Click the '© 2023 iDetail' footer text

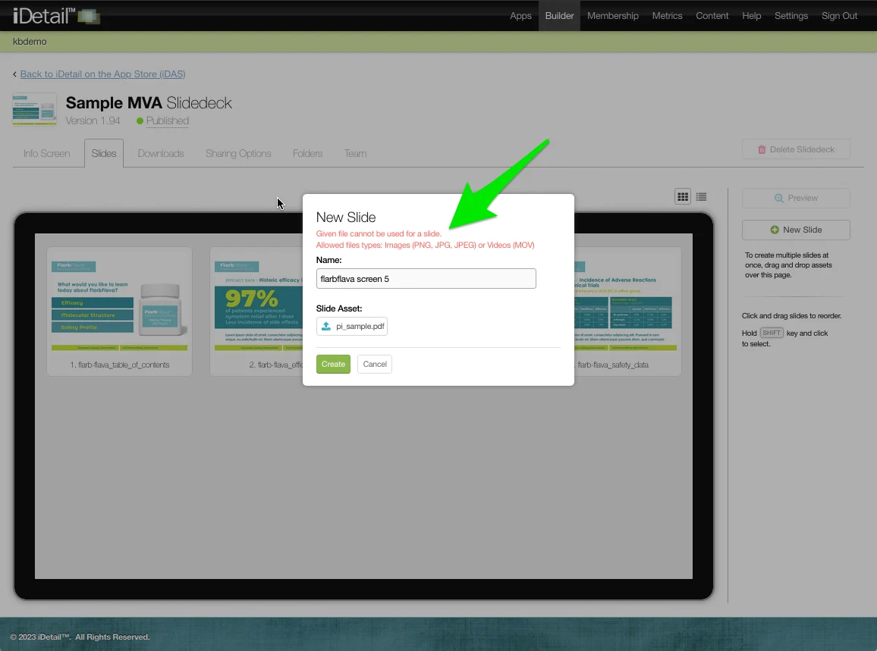click(x=80, y=637)
